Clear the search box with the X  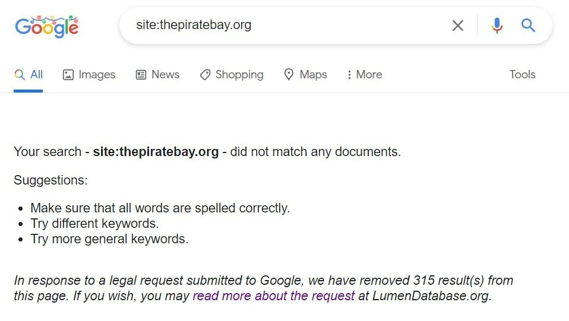click(457, 26)
